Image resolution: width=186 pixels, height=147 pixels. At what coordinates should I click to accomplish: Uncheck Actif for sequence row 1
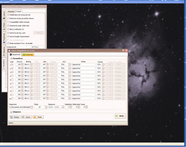click(x=12, y=64)
